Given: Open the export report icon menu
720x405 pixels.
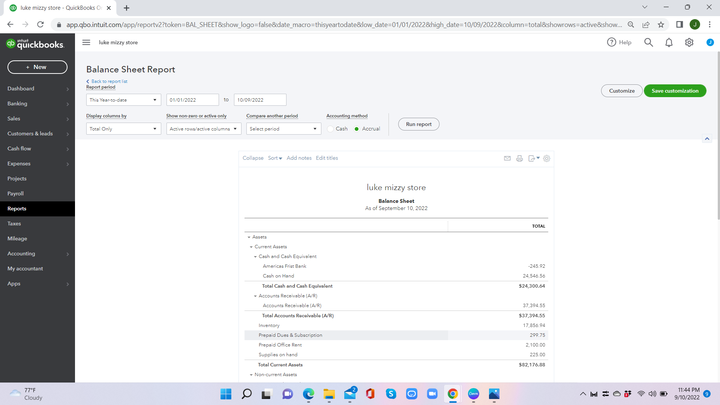Looking at the screenshot, I should (534, 158).
